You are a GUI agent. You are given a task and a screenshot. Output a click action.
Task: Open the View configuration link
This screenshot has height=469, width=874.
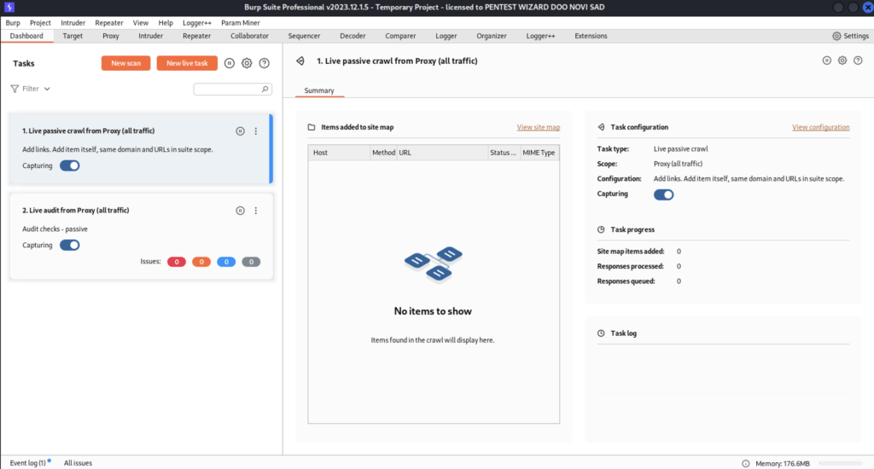pyautogui.click(x=820, y=127)
